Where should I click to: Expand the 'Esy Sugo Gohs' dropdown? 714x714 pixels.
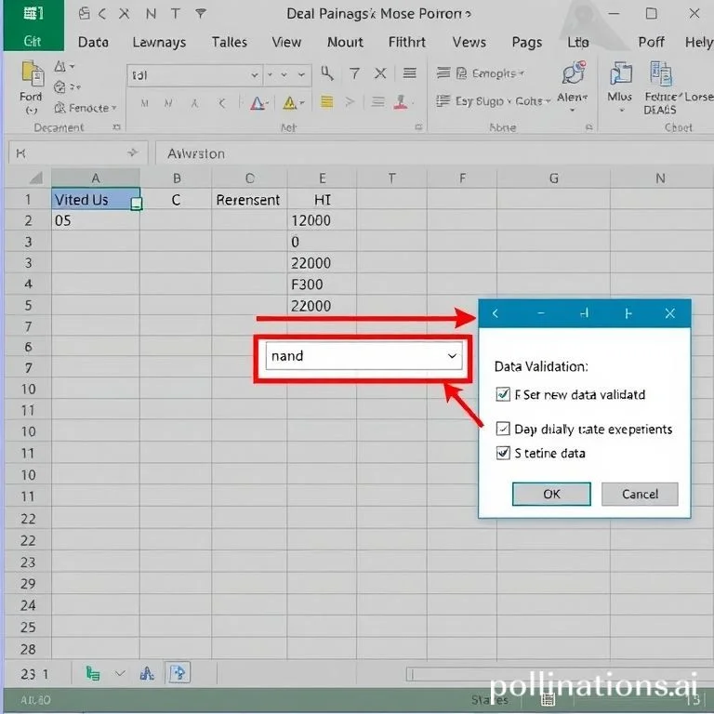point(548,100)
